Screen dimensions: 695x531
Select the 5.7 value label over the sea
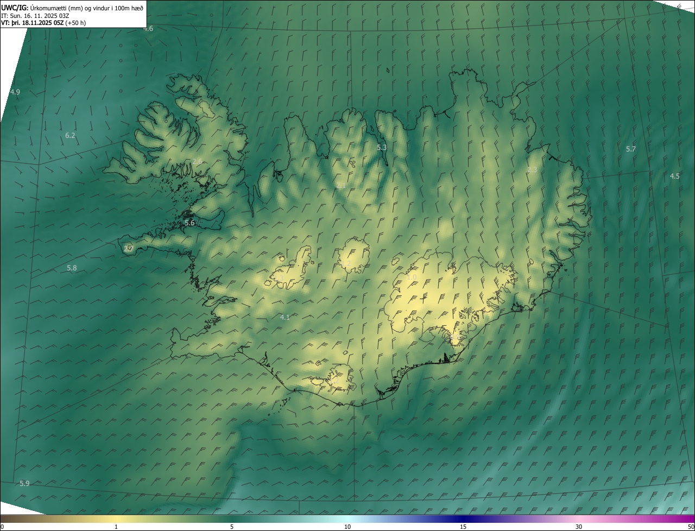pos(630,149)
